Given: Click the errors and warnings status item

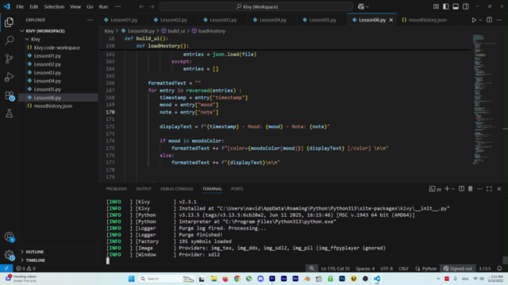Looking at the screenshot, I should [26, 268].
